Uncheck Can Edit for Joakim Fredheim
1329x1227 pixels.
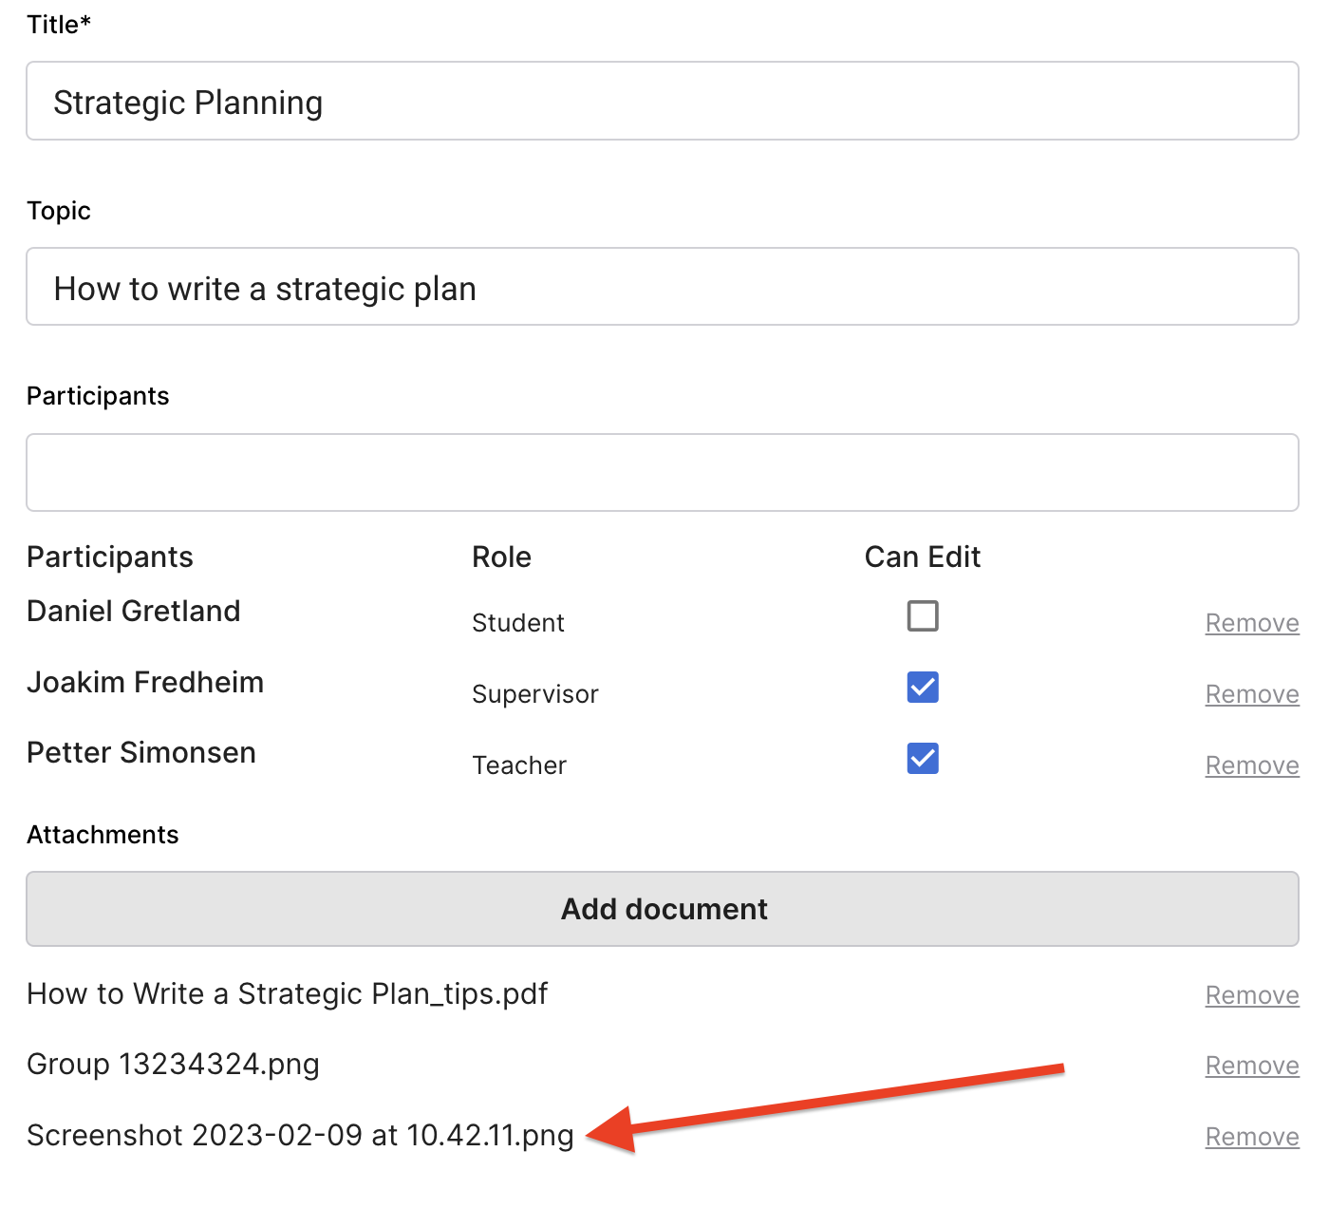point(922,688)
